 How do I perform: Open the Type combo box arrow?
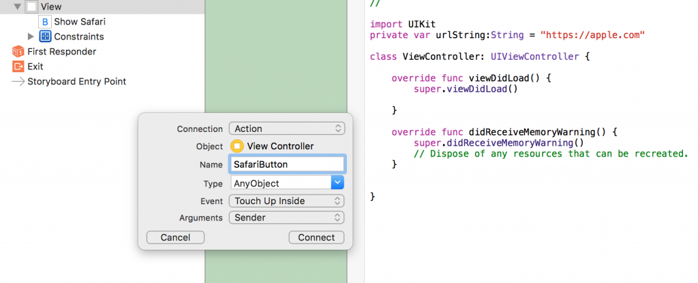click(337, 182)
